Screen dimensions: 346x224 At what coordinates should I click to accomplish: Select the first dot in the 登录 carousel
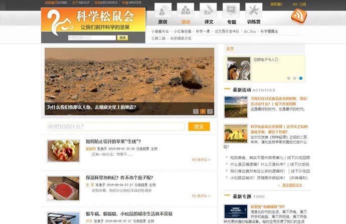click(288, 78)
